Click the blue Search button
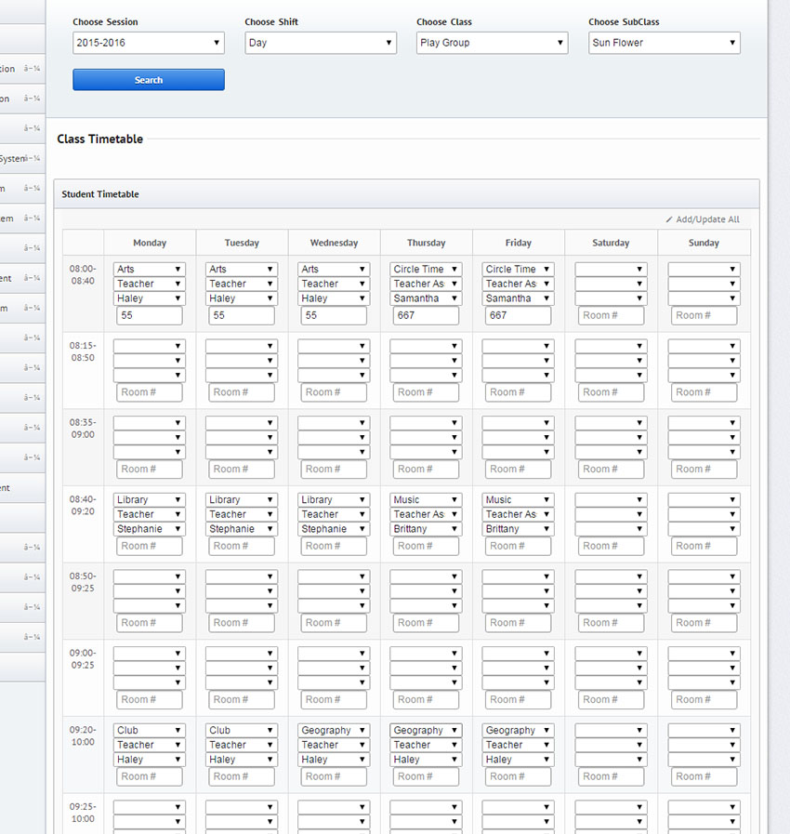Screen dimensions: 790x834 coord(149,80)
